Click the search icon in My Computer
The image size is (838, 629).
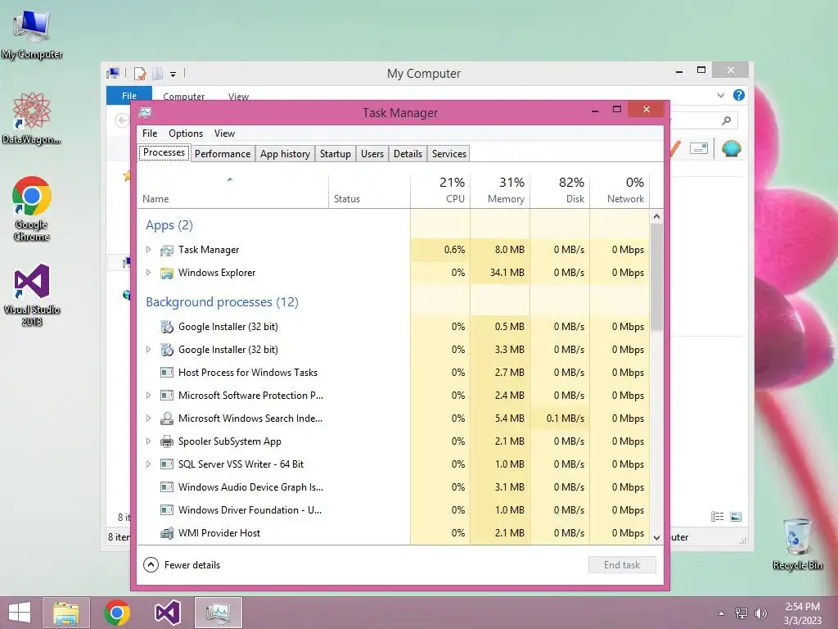pos(726,121)
